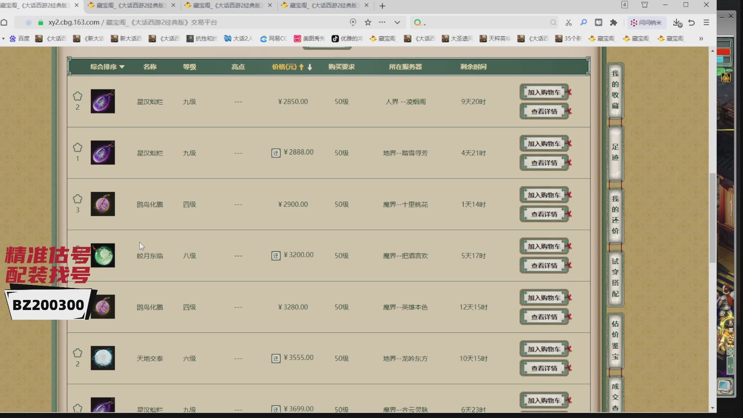The image size is (743, 418).
Task: Click the 还价 icon beside ¥3555.00
Action: (x=276, y=359)
